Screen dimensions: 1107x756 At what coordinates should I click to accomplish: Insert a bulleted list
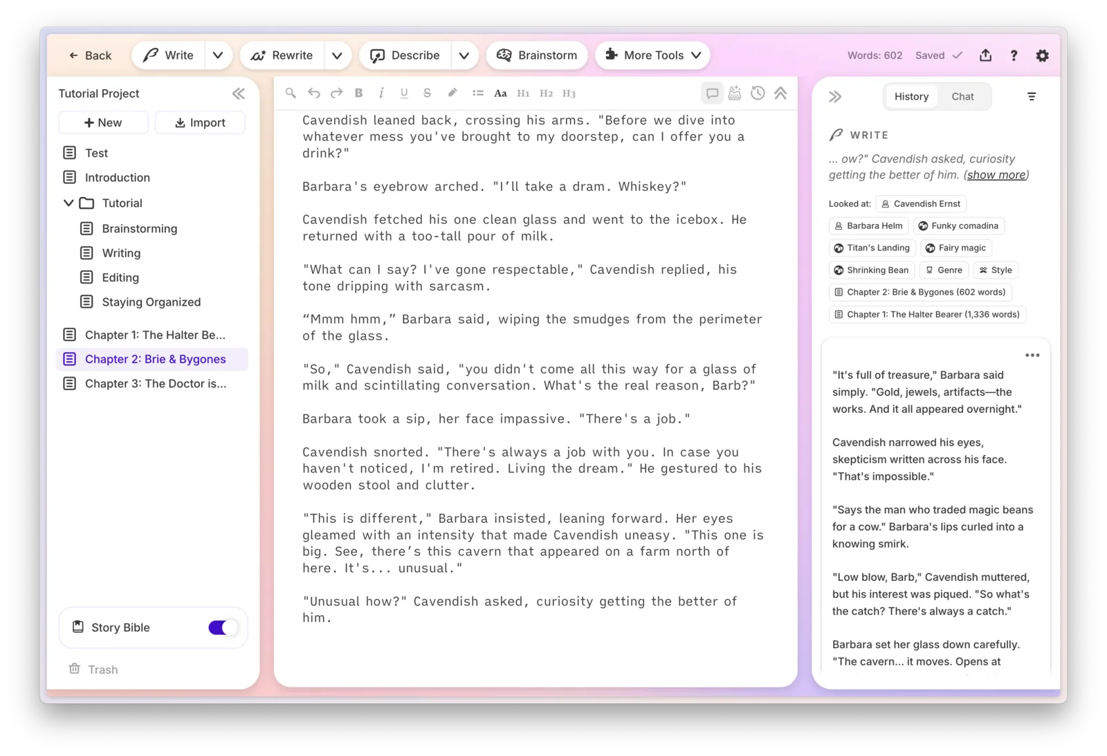tap(477, 93)
